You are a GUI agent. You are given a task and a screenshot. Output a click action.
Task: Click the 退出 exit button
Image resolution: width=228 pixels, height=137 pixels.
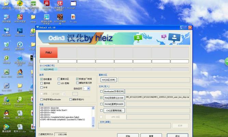[x=177, y=135]
